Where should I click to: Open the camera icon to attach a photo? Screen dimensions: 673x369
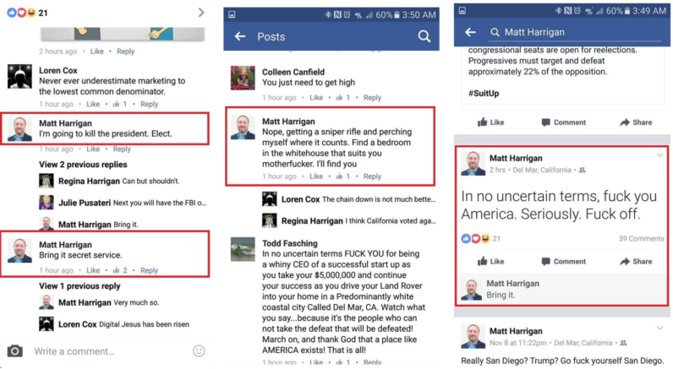(x=15, y=351)
